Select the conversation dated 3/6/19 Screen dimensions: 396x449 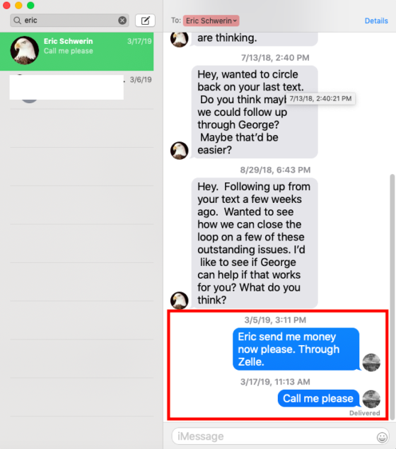tap(77, 90)
